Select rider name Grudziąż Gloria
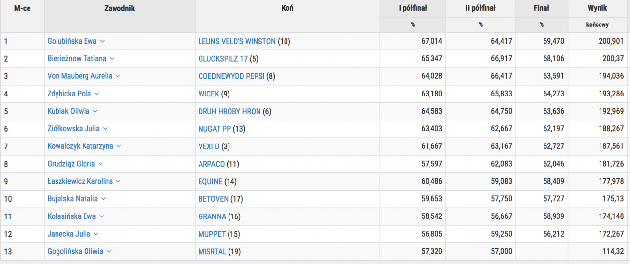This screenshot has width=630, height=264. coord(71,164)
